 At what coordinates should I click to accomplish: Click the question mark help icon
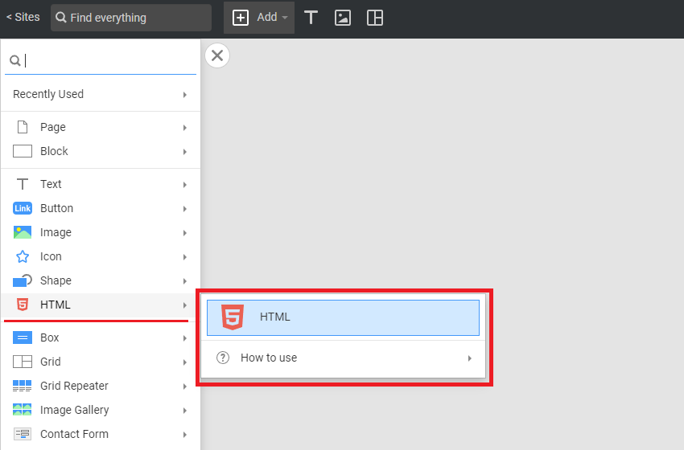[223, 358]
